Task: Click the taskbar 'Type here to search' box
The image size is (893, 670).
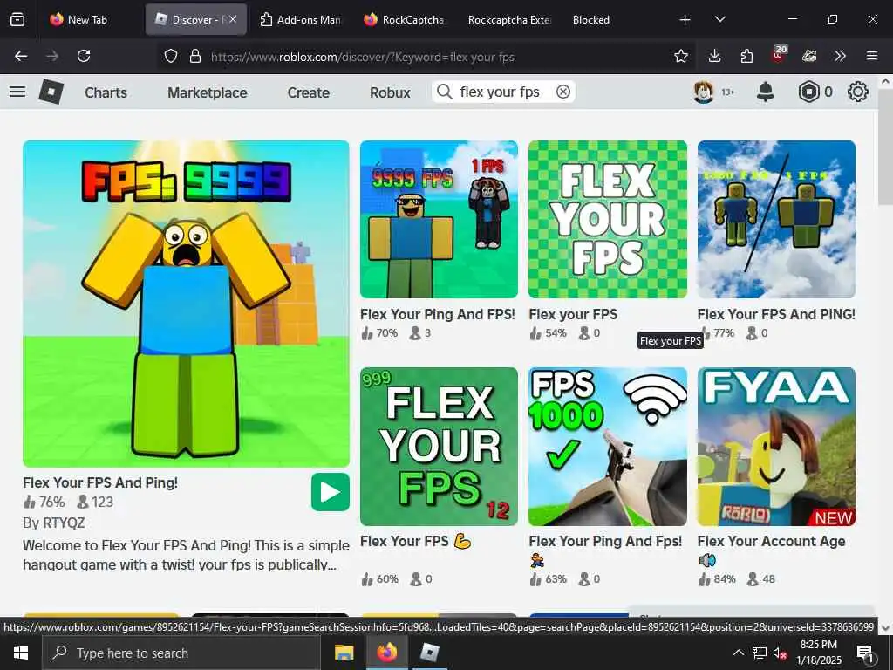Action: 181,653
